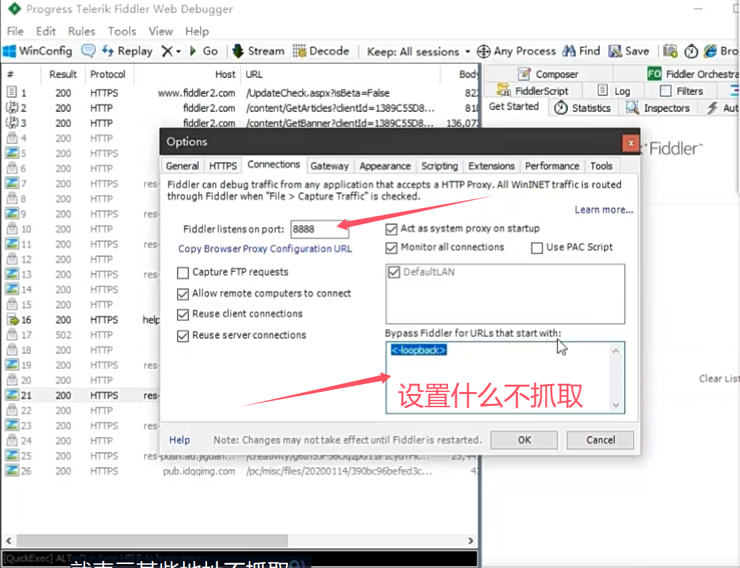Click the timer stopwatch toolbar icon
The height and width of the screenshot is (568, 740).
[691, 51]
